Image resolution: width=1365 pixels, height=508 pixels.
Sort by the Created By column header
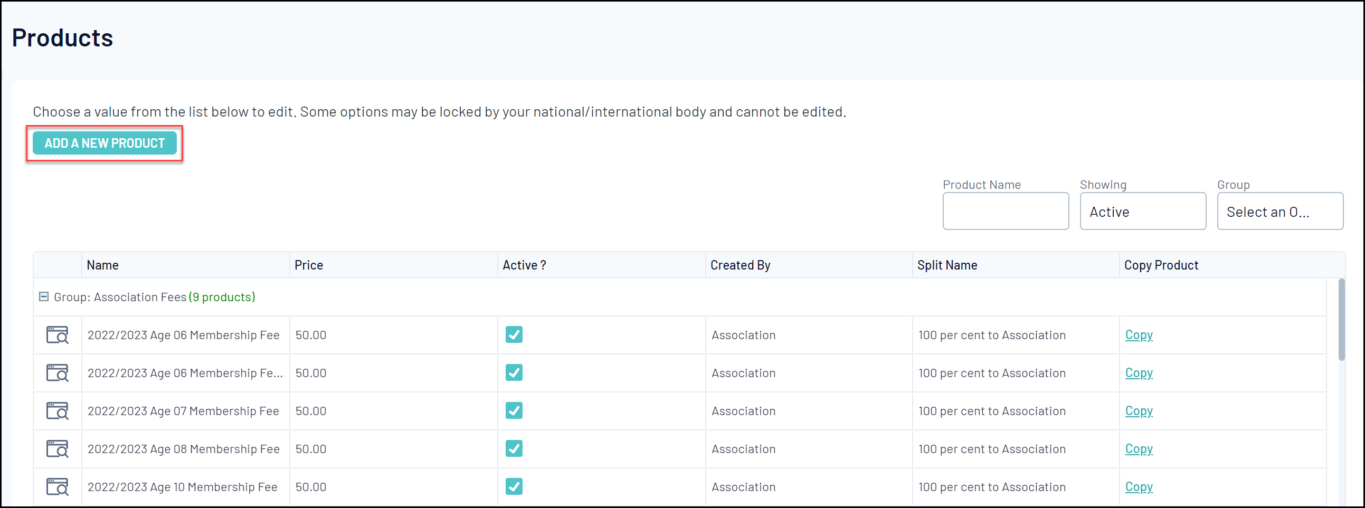pyautogui.click(x=740, y=265)
